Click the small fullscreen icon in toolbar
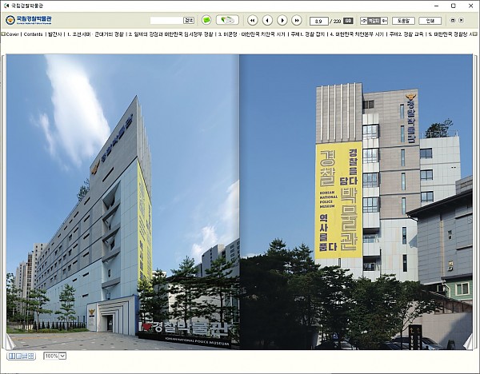Viewport: 480px width, 374px height. [x=453, y=21]
